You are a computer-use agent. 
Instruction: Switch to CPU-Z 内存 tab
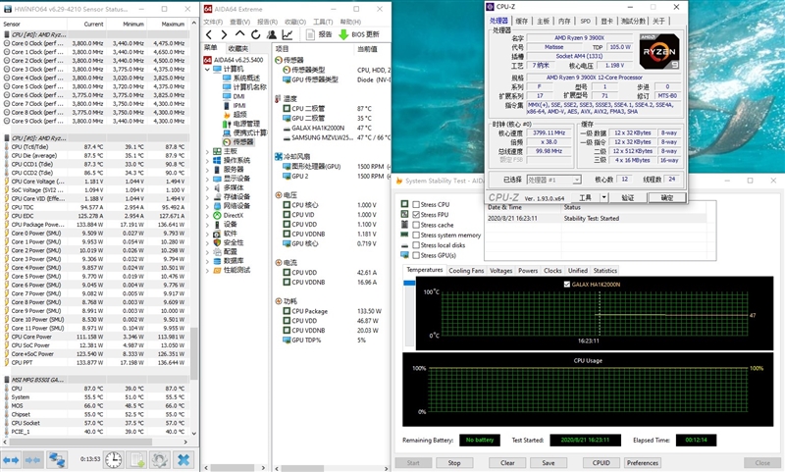coord(564,21)
